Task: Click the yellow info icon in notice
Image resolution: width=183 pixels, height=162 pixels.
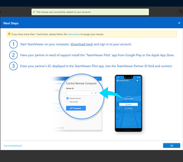Action: [x=9, y=34]
